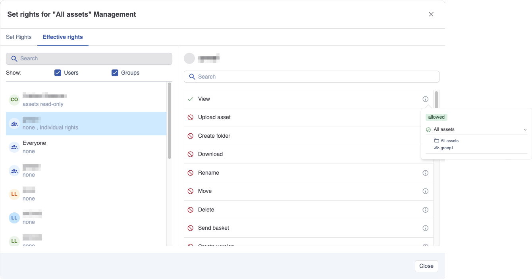
Task: Switch to the Set Rights tab
Action: [19, 37]
